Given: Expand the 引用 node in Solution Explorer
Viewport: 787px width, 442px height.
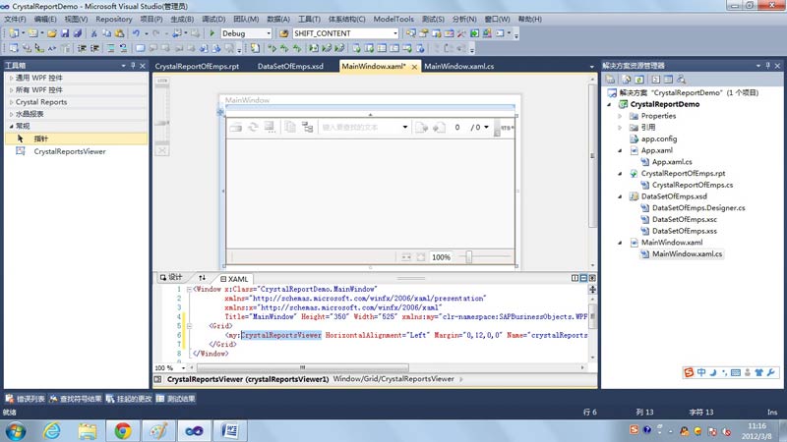Looking at the screenshot, I should [620, 128].
